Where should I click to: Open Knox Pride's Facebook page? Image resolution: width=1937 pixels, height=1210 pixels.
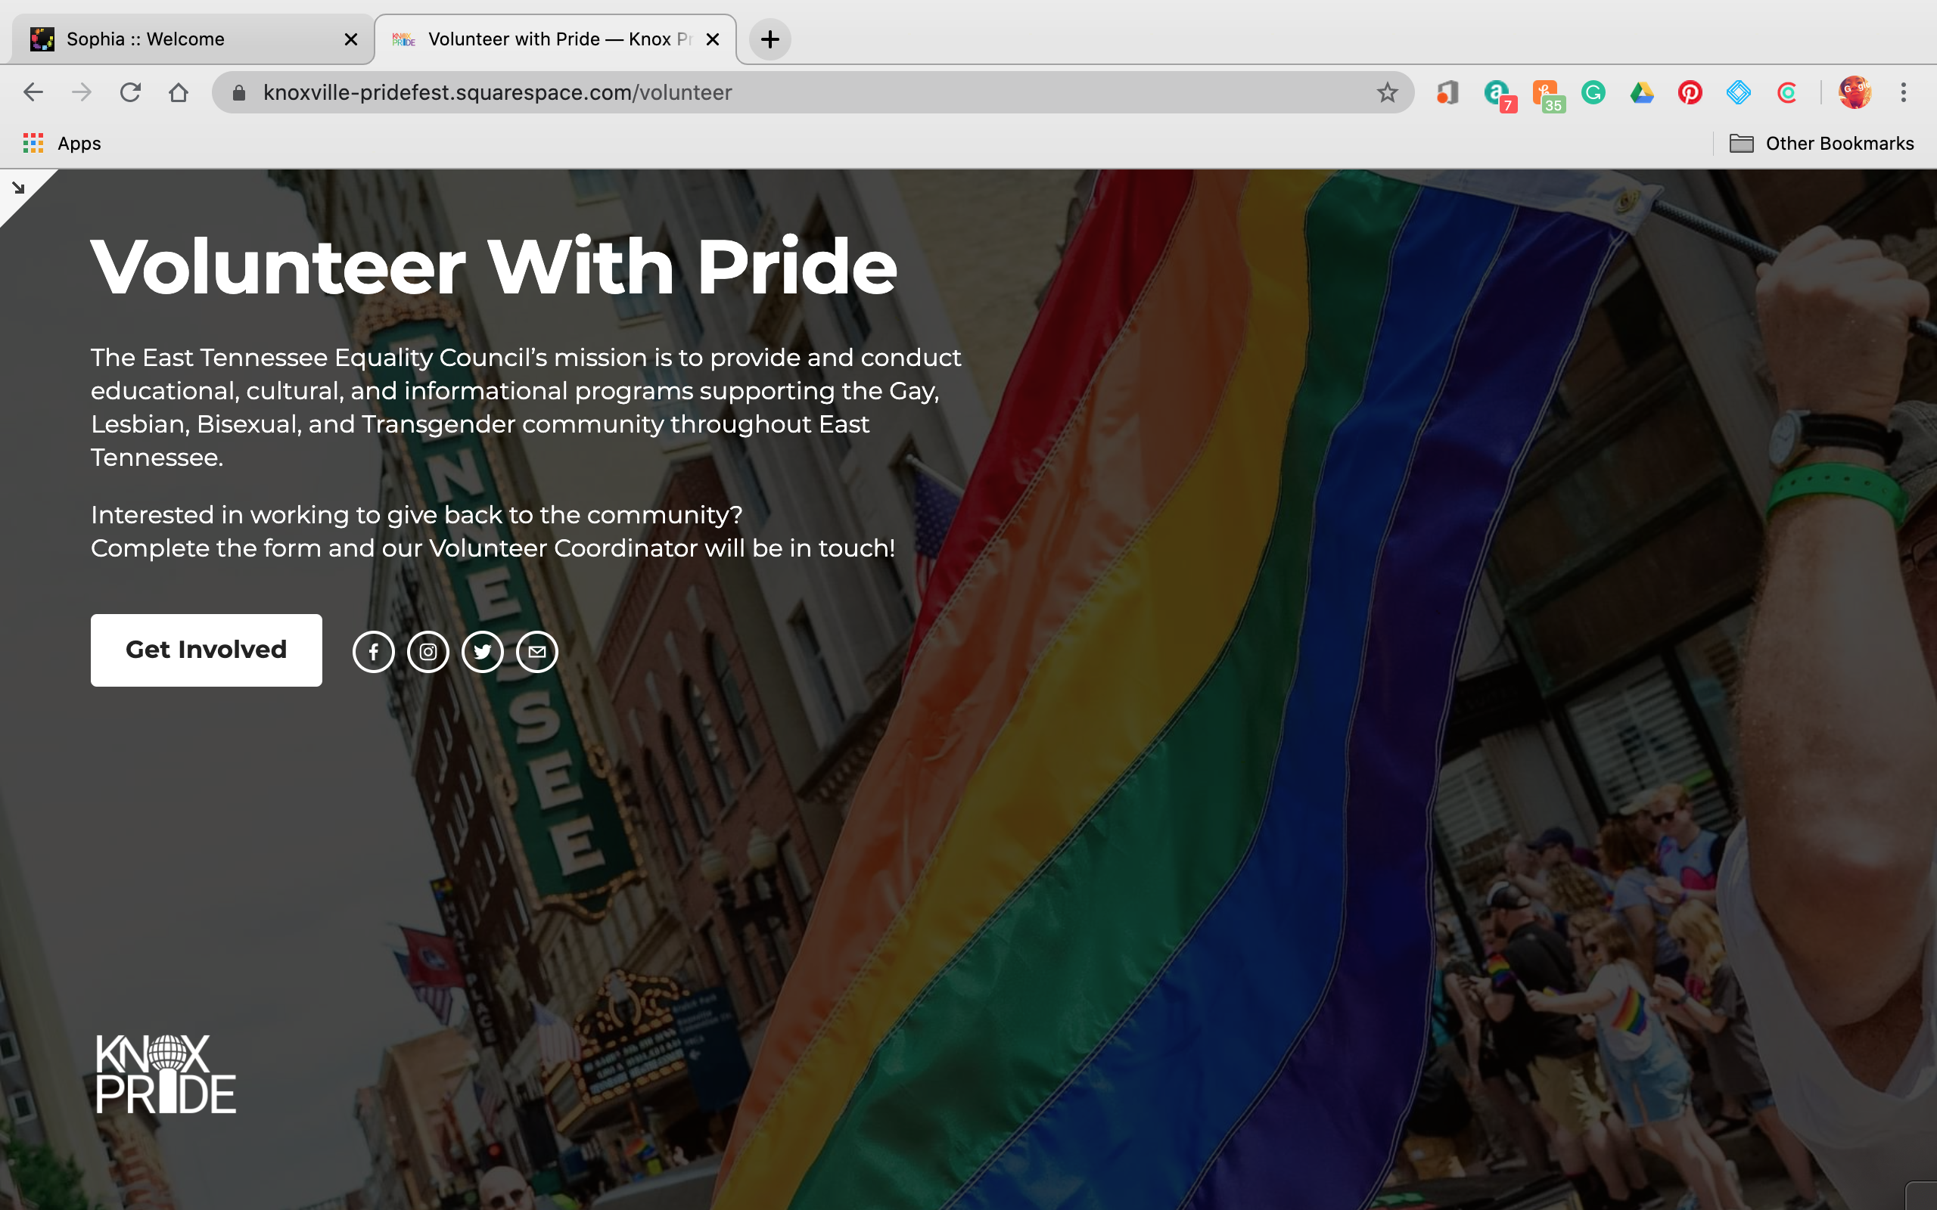(374, 650)
